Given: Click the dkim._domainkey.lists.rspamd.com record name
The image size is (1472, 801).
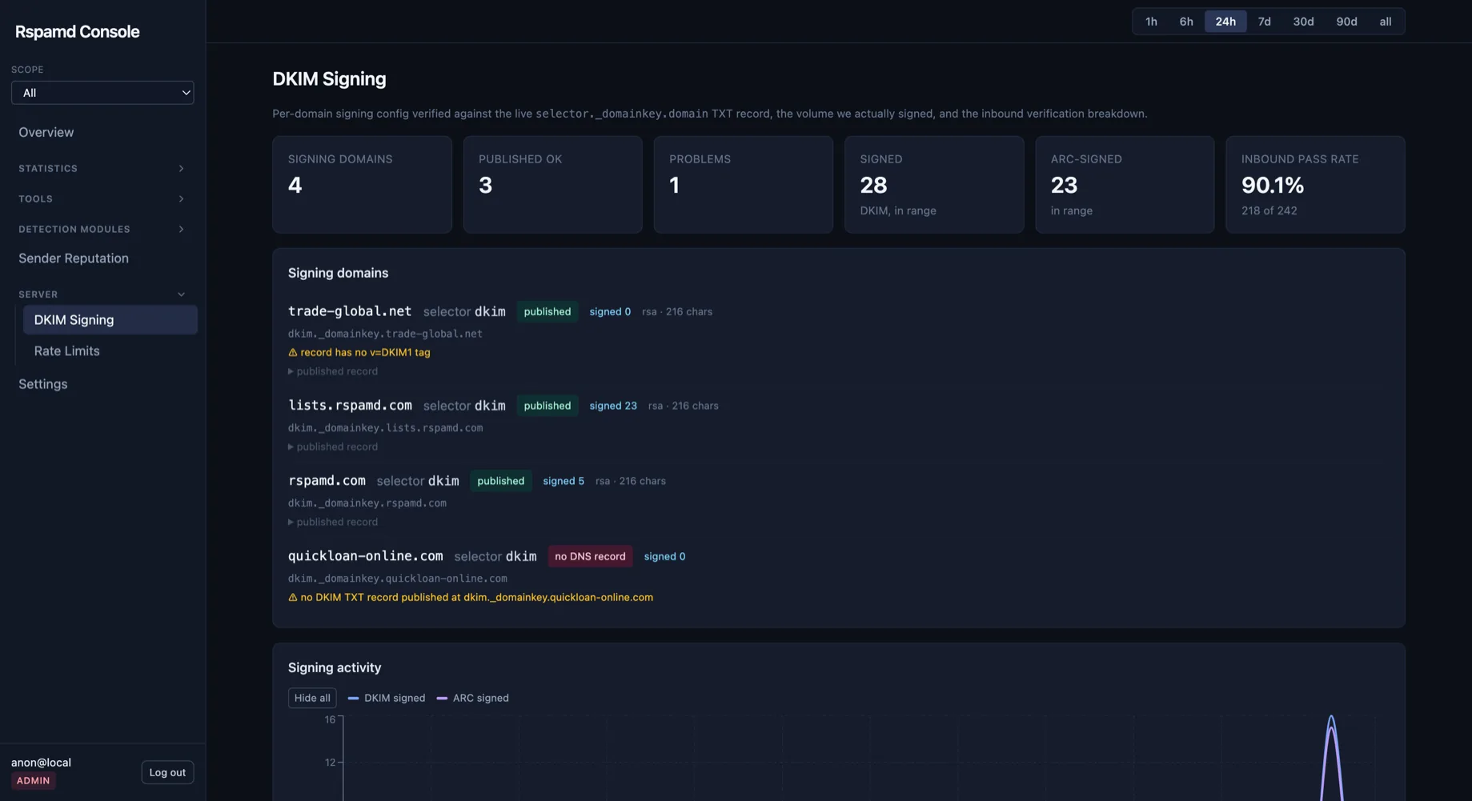Looking at the screenshot, I should coord(385,428).
